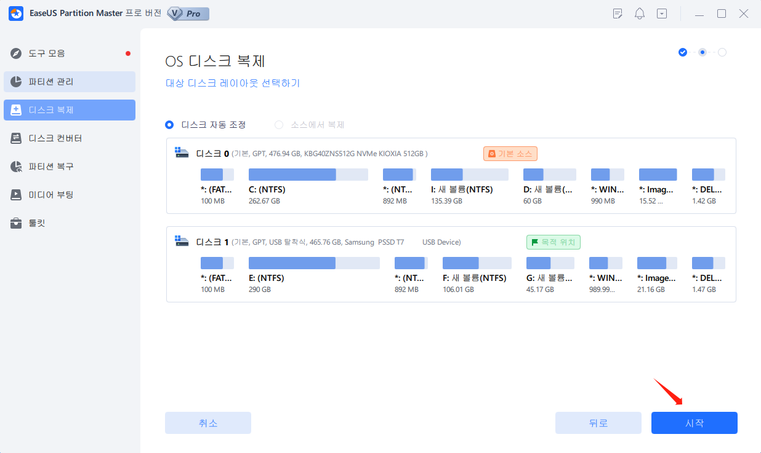Select the 989.99 WIN partition on disk 1
The image size is (761, 453).
(606, 275)
